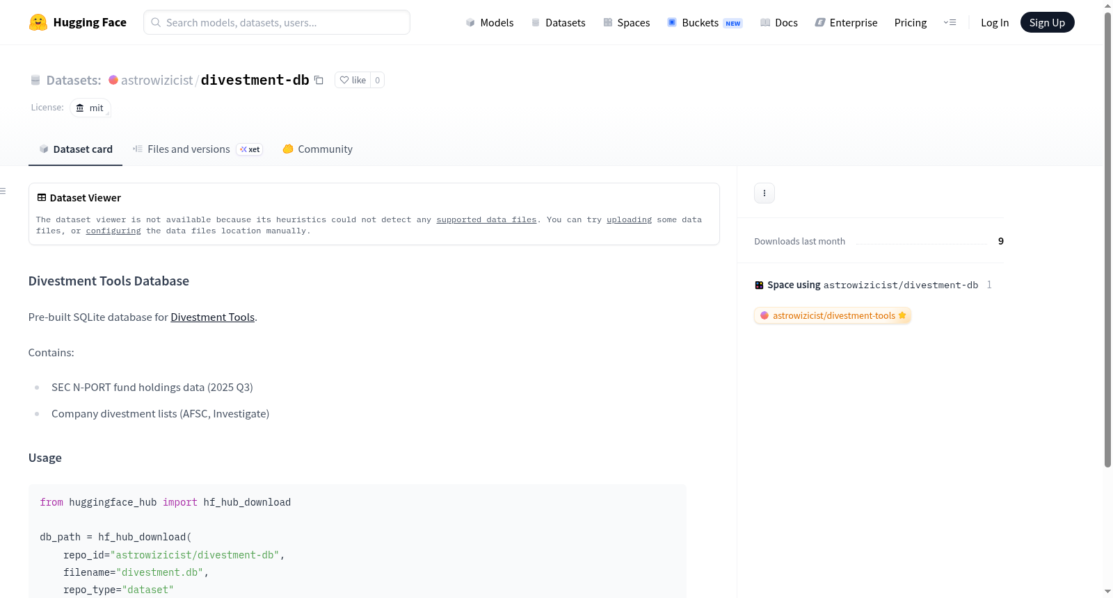This screenshot has width=1113, height=598.
Task: Open the astrowizicist user profile link
Action: pos(157,80)
